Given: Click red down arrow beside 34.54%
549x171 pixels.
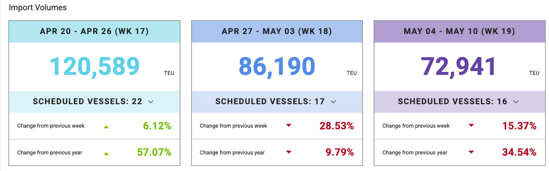Looking at the screenshot, I should pos(471,152).
